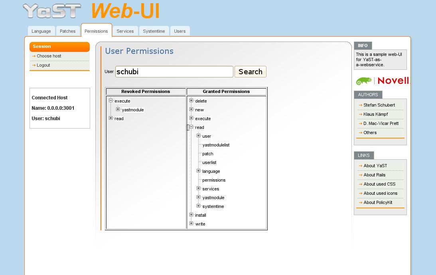The width and height of the screenshot is (436, 275).
Task: Collapse the read node in Granted Permissions
Action: tap(191, 127)
